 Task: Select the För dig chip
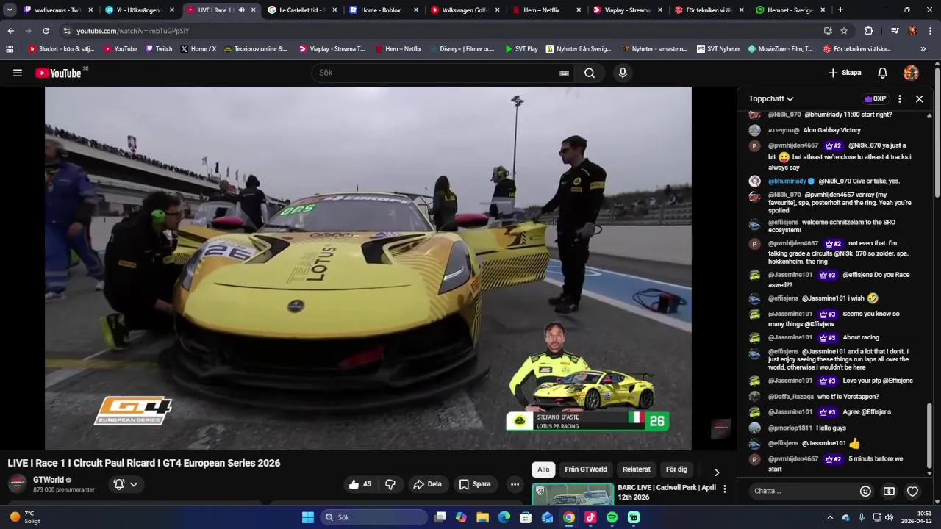pyautogui.click(x=676, y=469)
